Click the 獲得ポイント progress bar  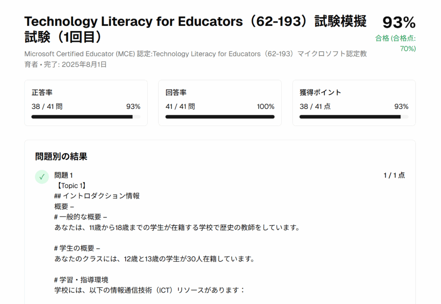click(354, 117)
